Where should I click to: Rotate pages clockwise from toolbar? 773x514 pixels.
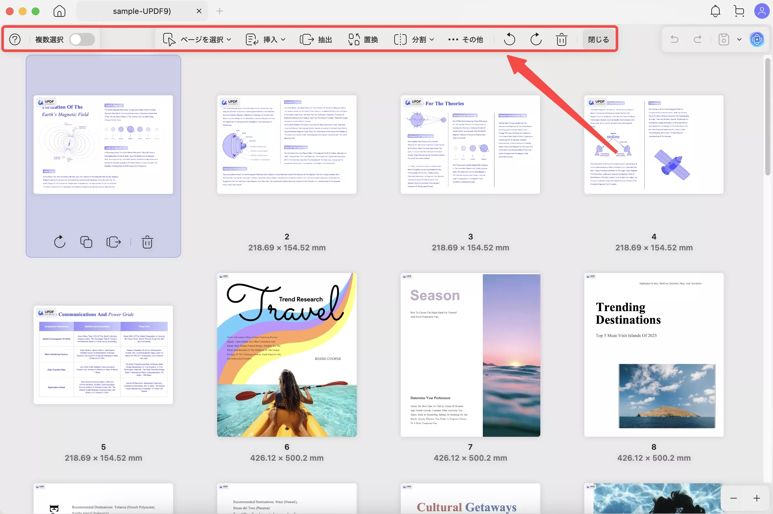536,40
